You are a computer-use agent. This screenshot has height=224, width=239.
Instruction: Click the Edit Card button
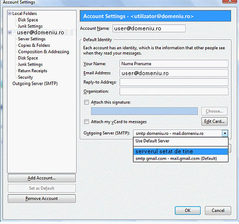pyautogui.click(x=214, y=121)
